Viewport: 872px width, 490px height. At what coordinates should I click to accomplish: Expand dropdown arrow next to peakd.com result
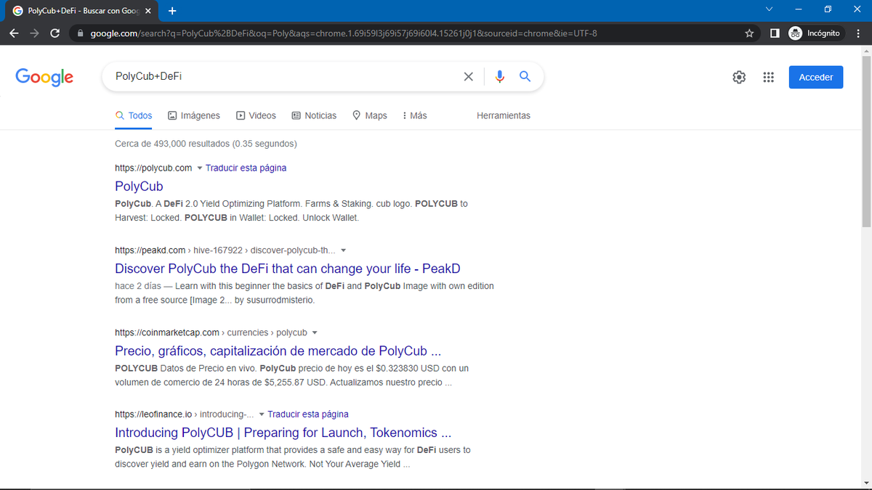click(x=344, y=250)
